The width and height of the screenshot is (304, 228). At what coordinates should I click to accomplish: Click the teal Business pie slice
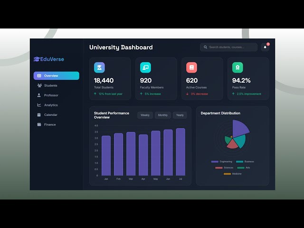(x=240, y=141)
